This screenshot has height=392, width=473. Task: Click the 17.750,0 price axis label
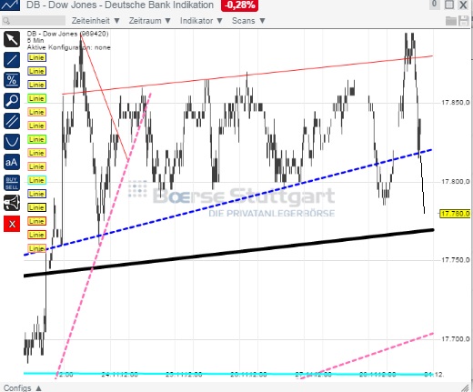coord(456,260)
